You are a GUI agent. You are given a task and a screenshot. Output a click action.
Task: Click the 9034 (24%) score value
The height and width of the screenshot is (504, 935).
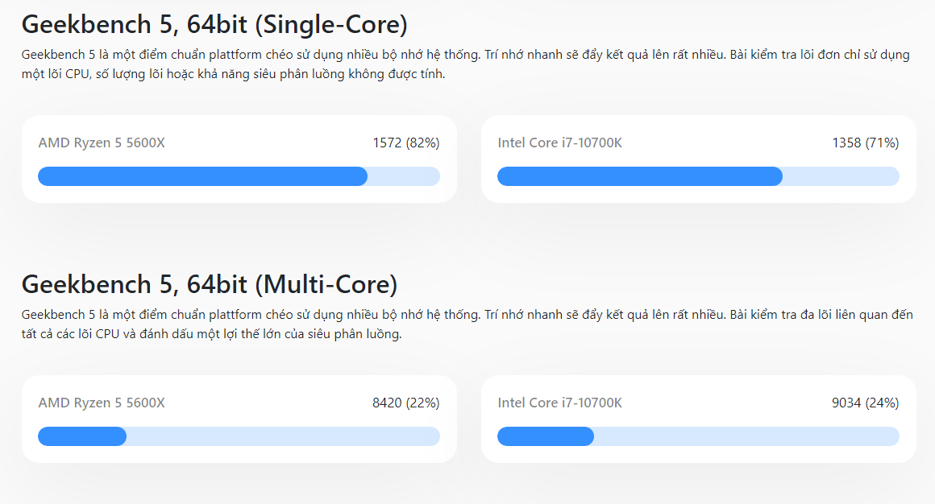(865, 403)
